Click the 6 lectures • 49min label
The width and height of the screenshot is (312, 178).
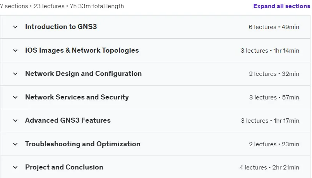pos(274,27)
